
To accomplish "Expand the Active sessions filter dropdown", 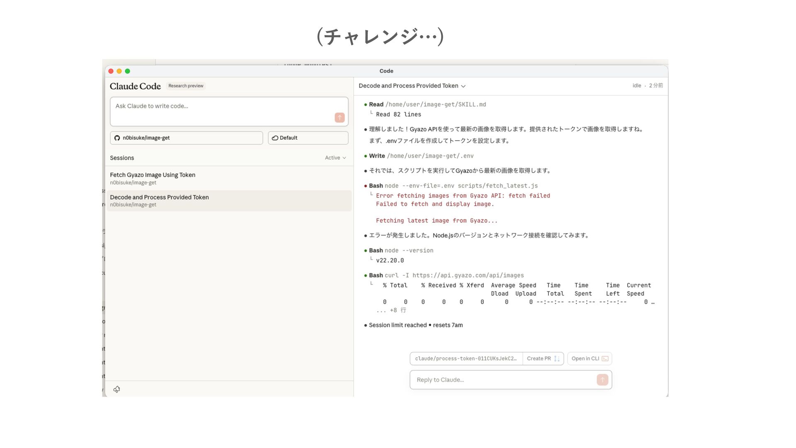I will (335, 158).
